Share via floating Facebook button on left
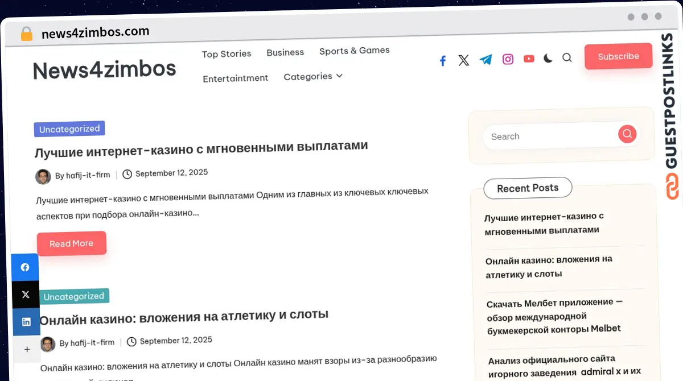 click(25, 267)
